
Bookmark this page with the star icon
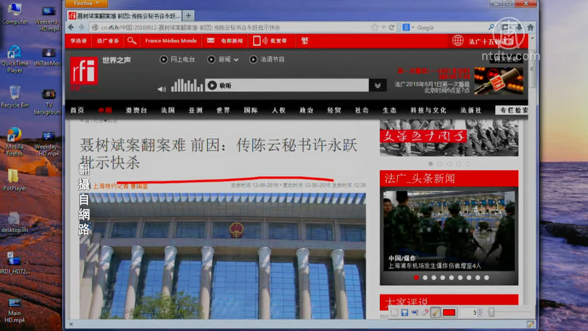coord(374,28)
